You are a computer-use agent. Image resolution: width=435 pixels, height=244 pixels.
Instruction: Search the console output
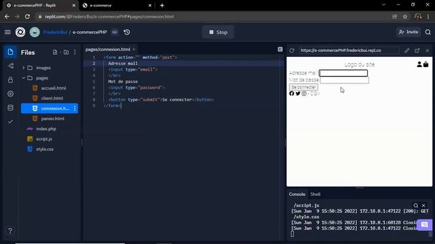point(415,205)
